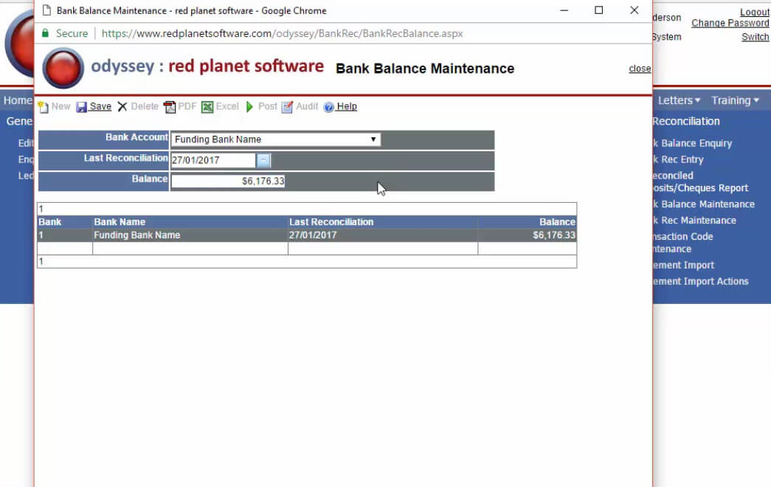Click the odyssey red planet logo button
Screen dimensions: 771x487
[x=62, y=66]
